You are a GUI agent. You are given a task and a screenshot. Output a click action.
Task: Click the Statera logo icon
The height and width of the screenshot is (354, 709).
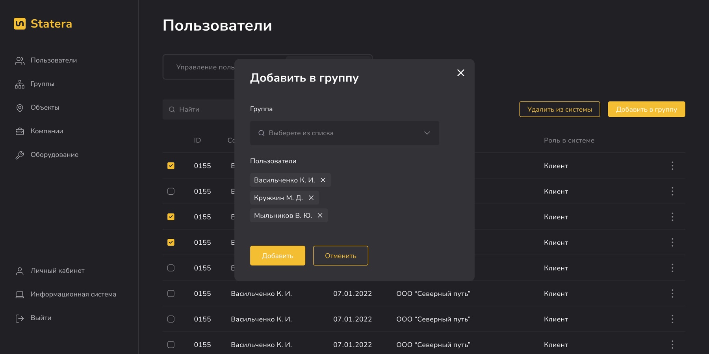(x=20, y=24)
